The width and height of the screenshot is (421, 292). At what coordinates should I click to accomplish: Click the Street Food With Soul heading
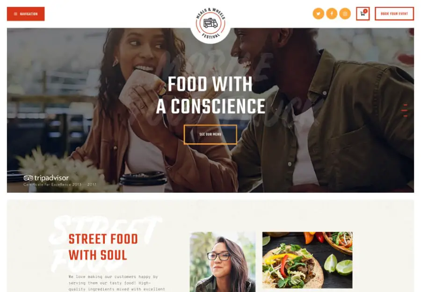[103, 247]
